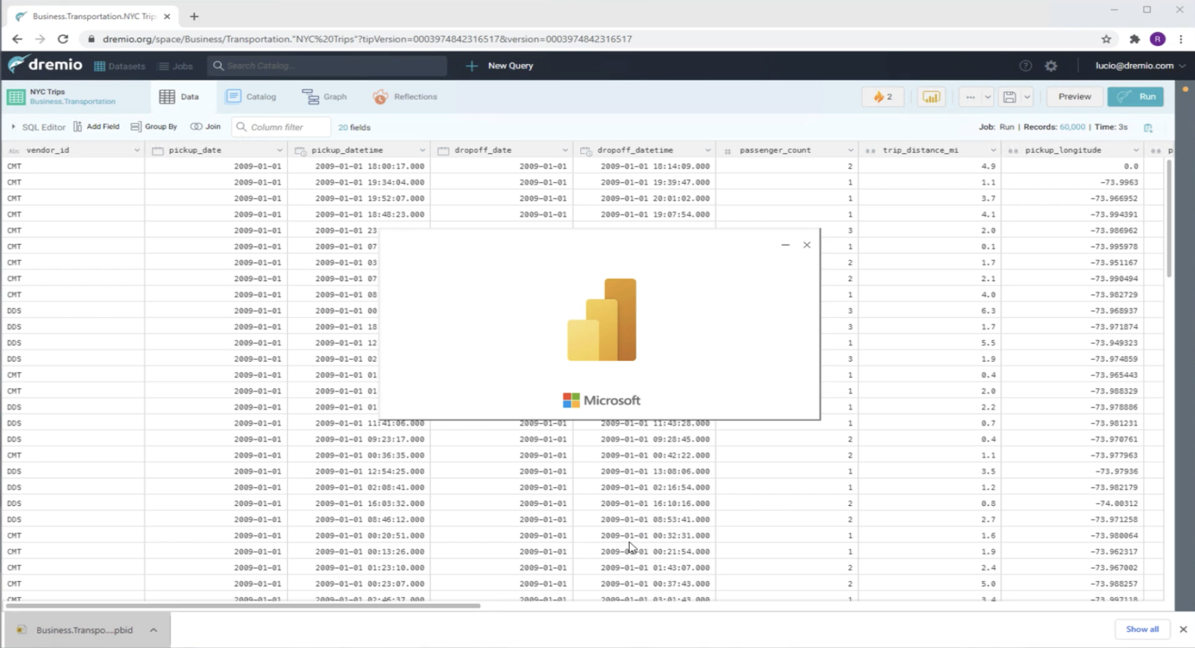This screenshot has height=648, width=1195.
Task: Expand the vendor_id column menu
Action: click(137, 150)
